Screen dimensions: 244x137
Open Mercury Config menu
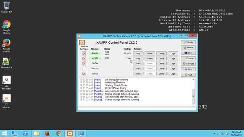pyautogui.click(x=161, y=68)
